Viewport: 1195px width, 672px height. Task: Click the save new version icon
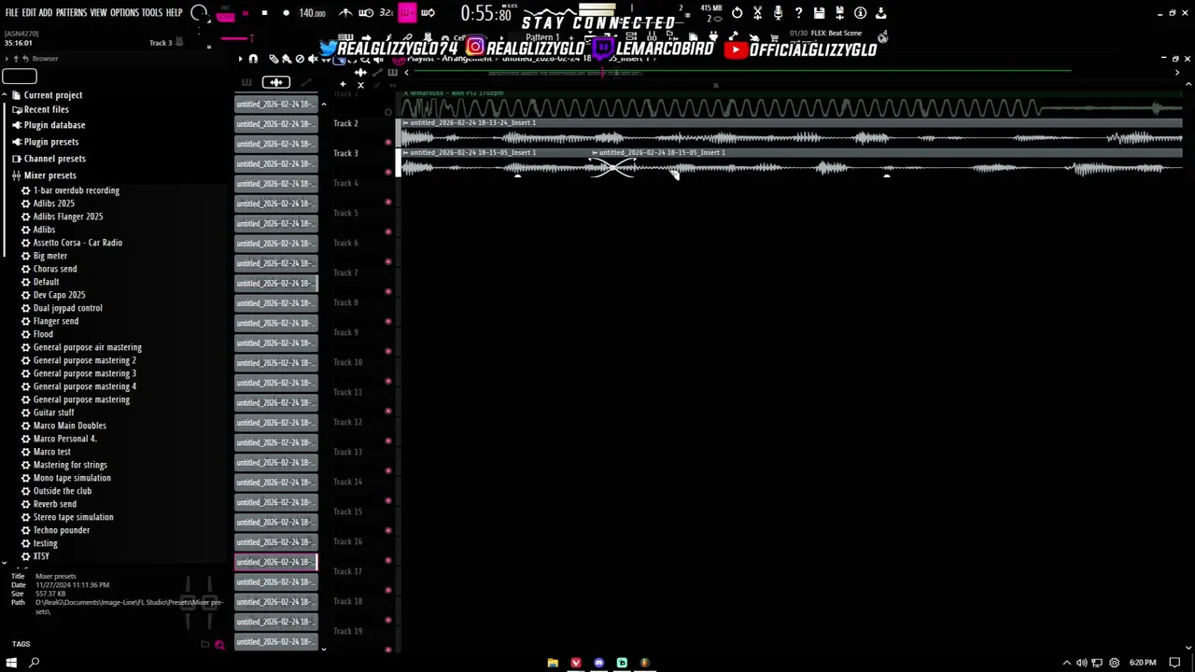coord(839,13)
